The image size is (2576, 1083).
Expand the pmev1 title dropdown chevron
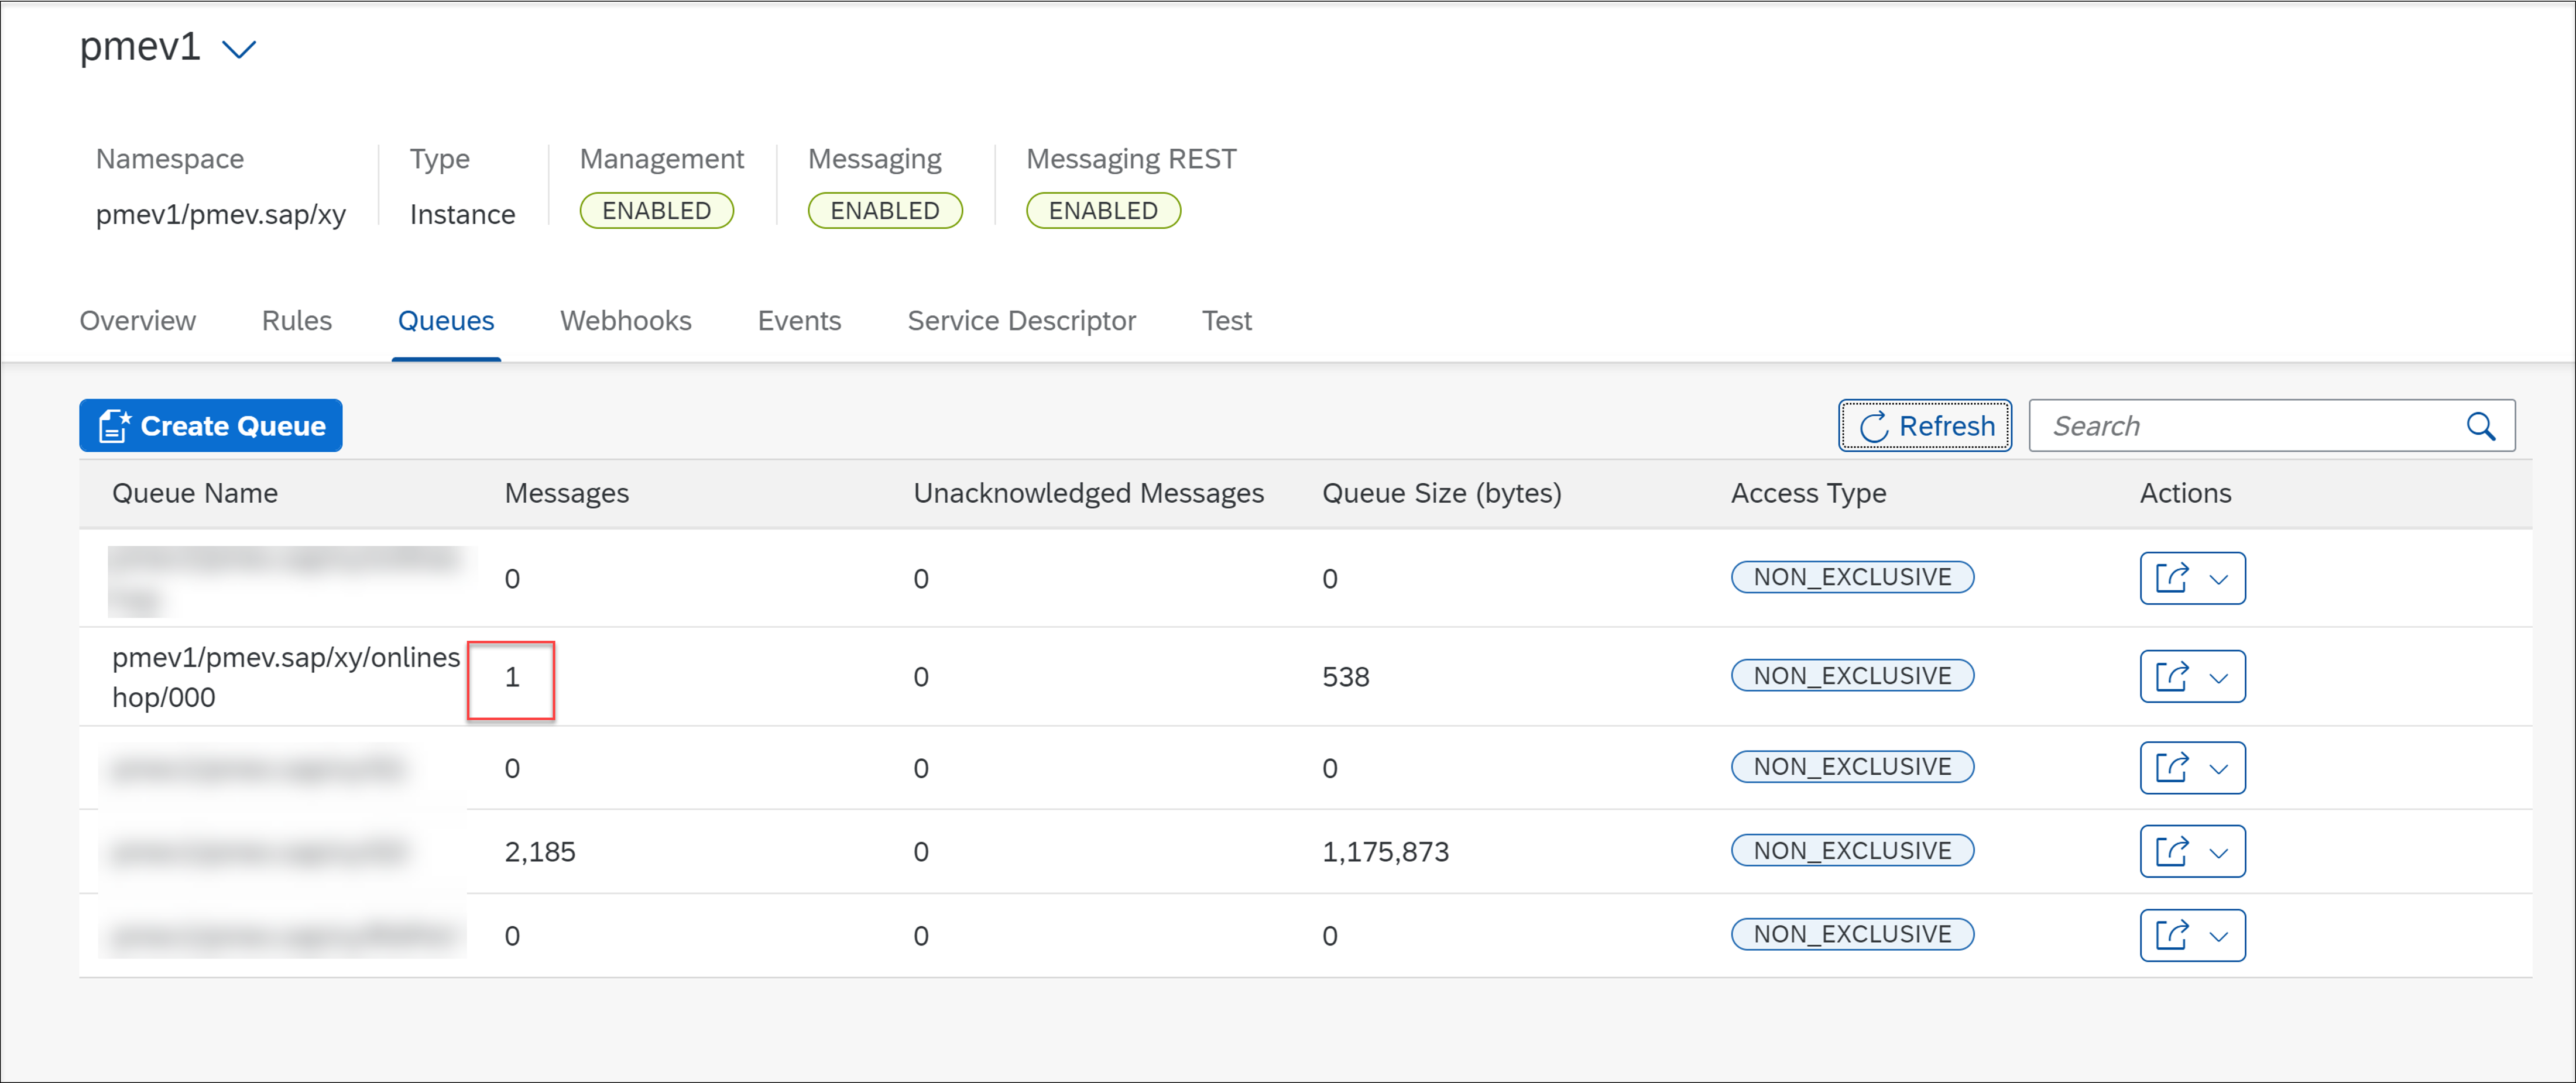pyautogui.click(x=239, y=49)
